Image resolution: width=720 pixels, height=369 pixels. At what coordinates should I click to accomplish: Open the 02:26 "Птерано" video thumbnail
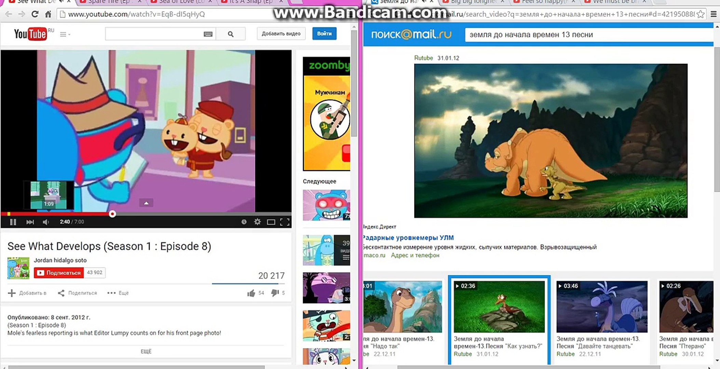(686, 306)
